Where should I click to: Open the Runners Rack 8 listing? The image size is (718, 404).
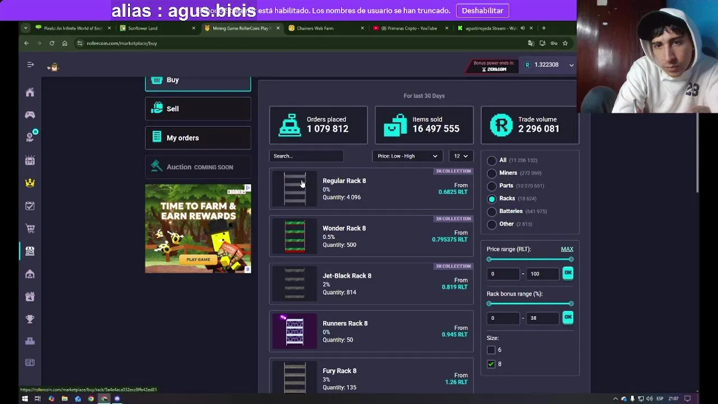tap(371, 331)
